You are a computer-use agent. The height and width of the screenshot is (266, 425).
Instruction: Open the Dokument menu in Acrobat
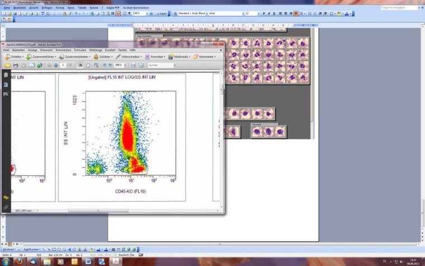46,50
